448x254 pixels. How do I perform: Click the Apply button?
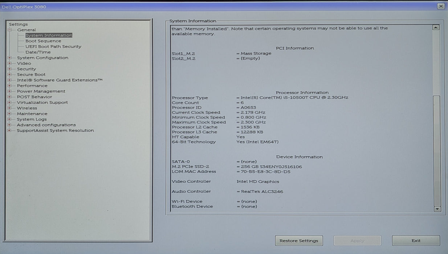(357, 241)
